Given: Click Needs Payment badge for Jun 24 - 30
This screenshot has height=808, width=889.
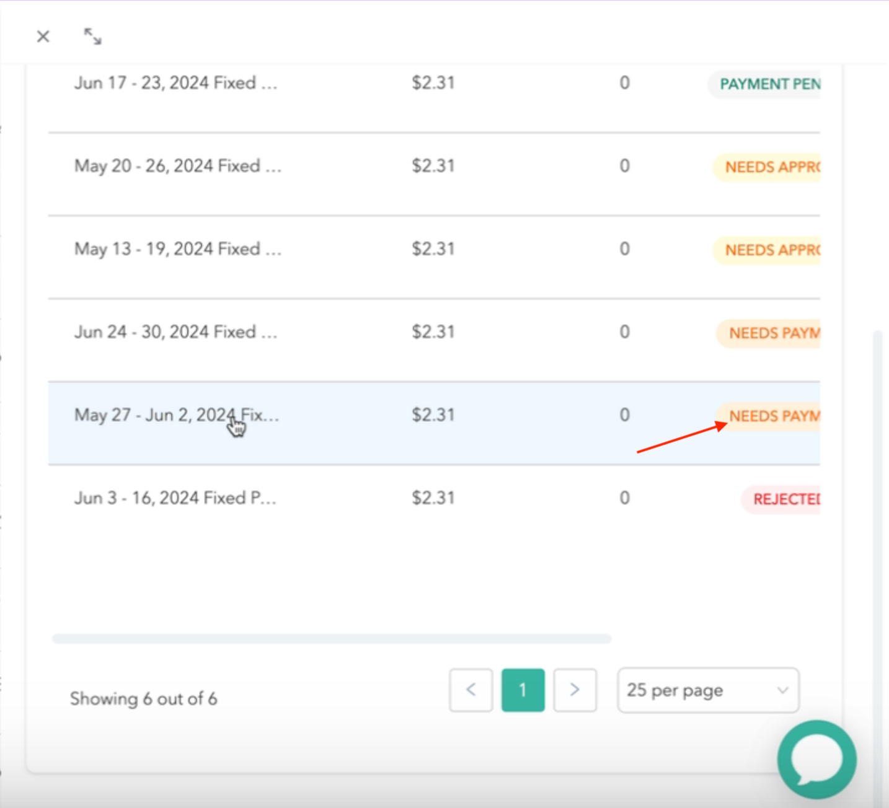Looking at the screenshot, I should pyautogui.click(x=773, y=333).
